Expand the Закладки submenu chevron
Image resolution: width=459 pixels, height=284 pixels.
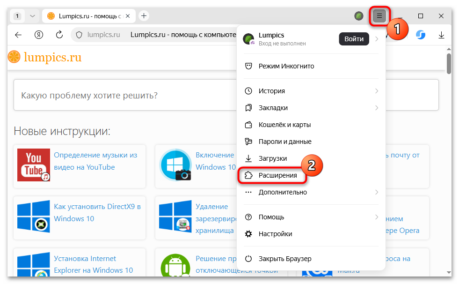(377, 108)
